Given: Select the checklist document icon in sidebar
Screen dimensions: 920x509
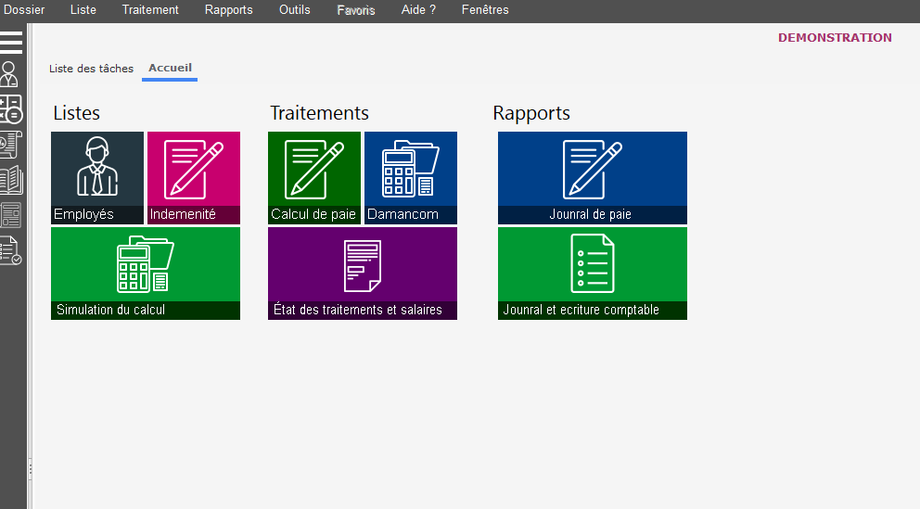Looking at the screenshot, I should tap(10, 250).
